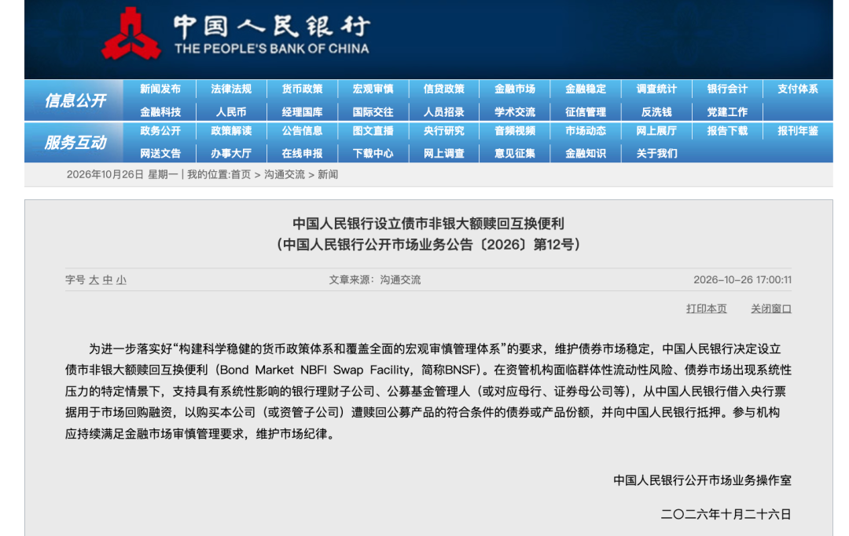Open the 法律法规 navigation item

tap(231, 89)
